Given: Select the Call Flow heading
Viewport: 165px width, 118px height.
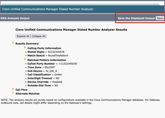Looking at the screenshot, I should click(21, 90).
